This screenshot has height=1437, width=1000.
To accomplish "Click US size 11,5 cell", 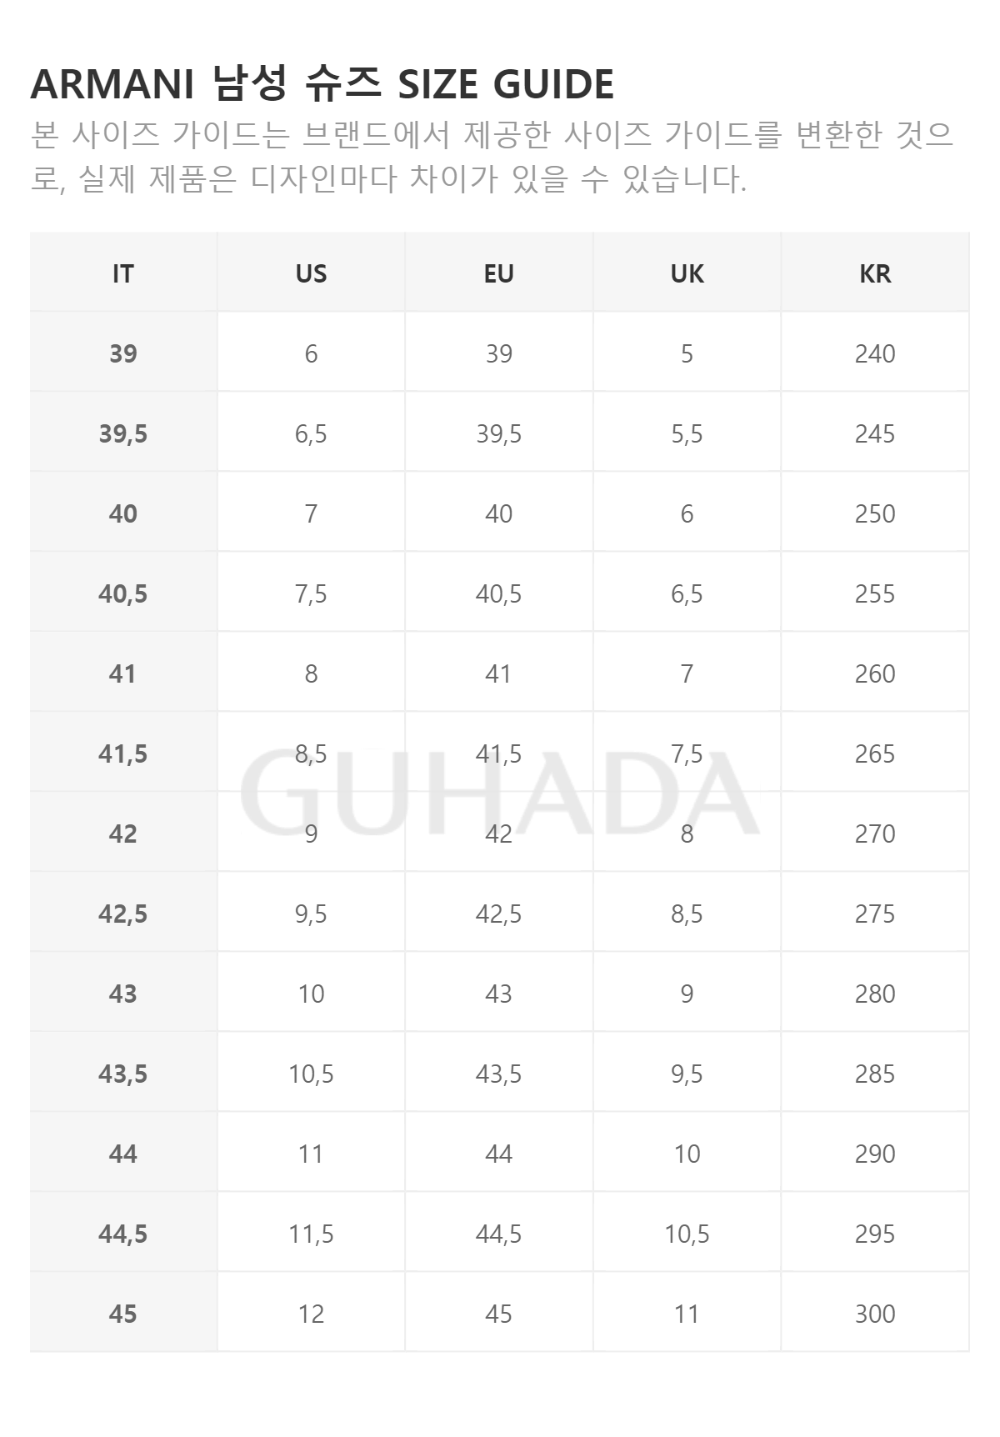I will tap(311, 1234).
